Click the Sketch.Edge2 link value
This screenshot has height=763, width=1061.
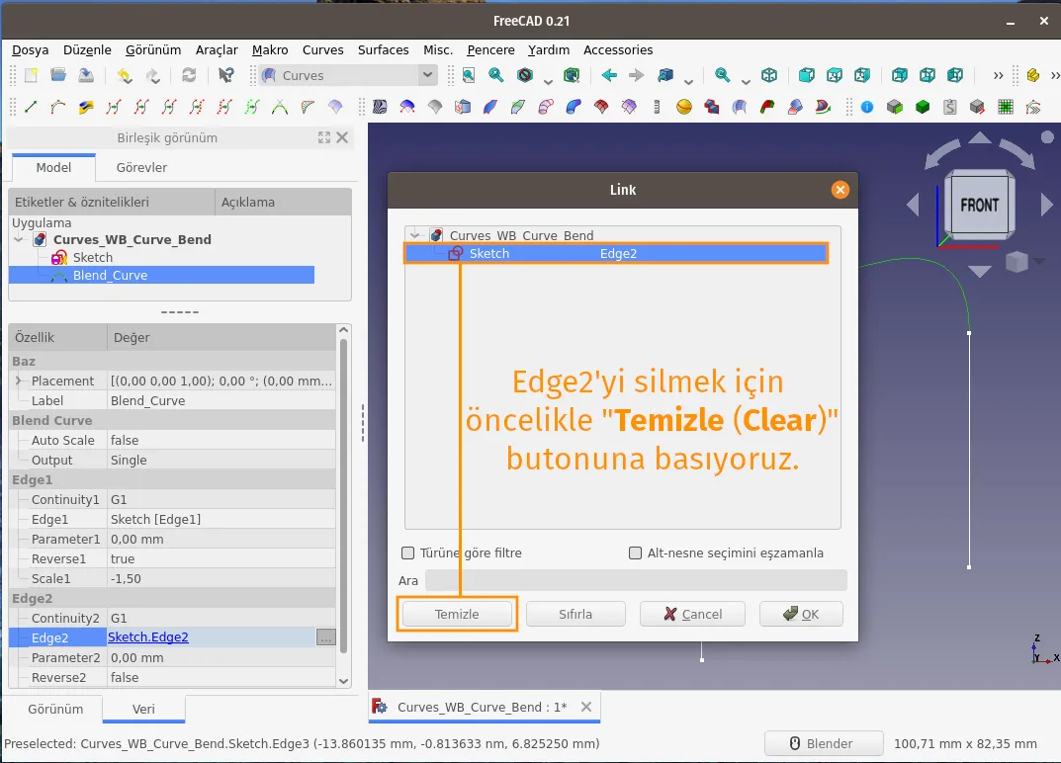[147, 637]
